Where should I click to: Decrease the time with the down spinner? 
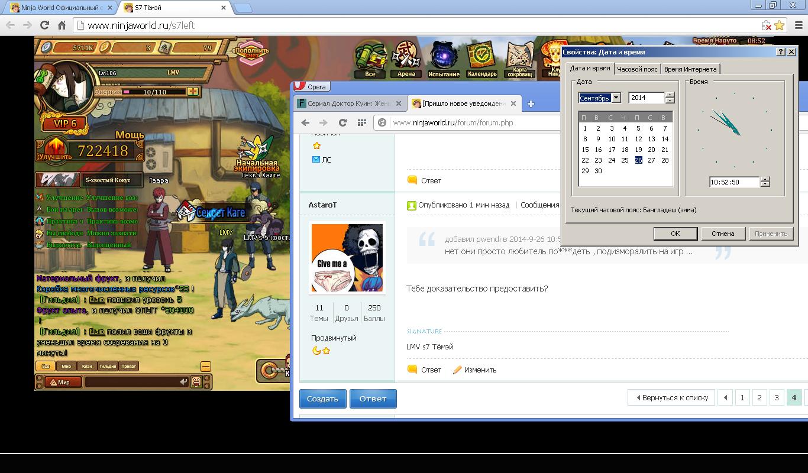point(765,184)
